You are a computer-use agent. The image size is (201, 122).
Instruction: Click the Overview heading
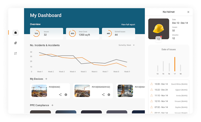(35, 24)
